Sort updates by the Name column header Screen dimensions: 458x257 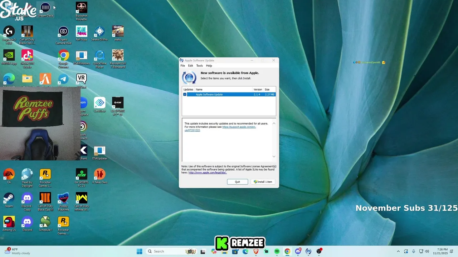tap(224, 89)
